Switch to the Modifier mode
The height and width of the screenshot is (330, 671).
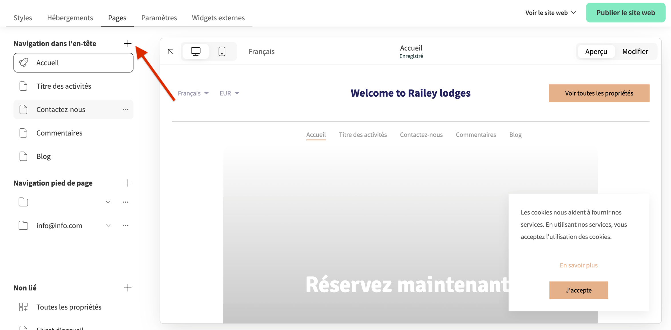635,51
